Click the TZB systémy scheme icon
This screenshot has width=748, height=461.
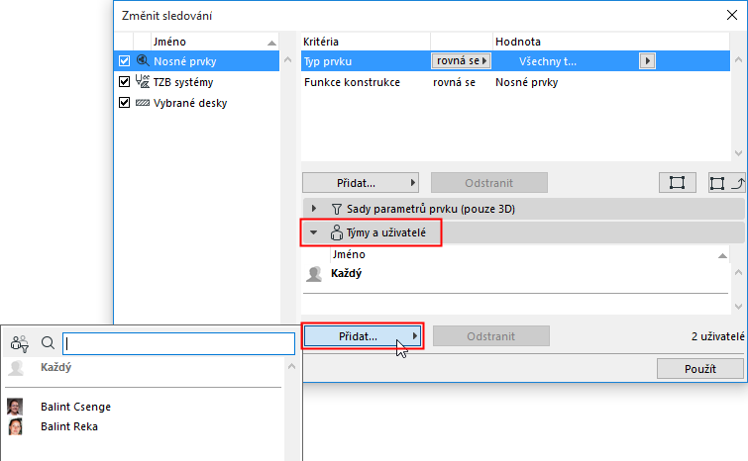pos(142,81)
